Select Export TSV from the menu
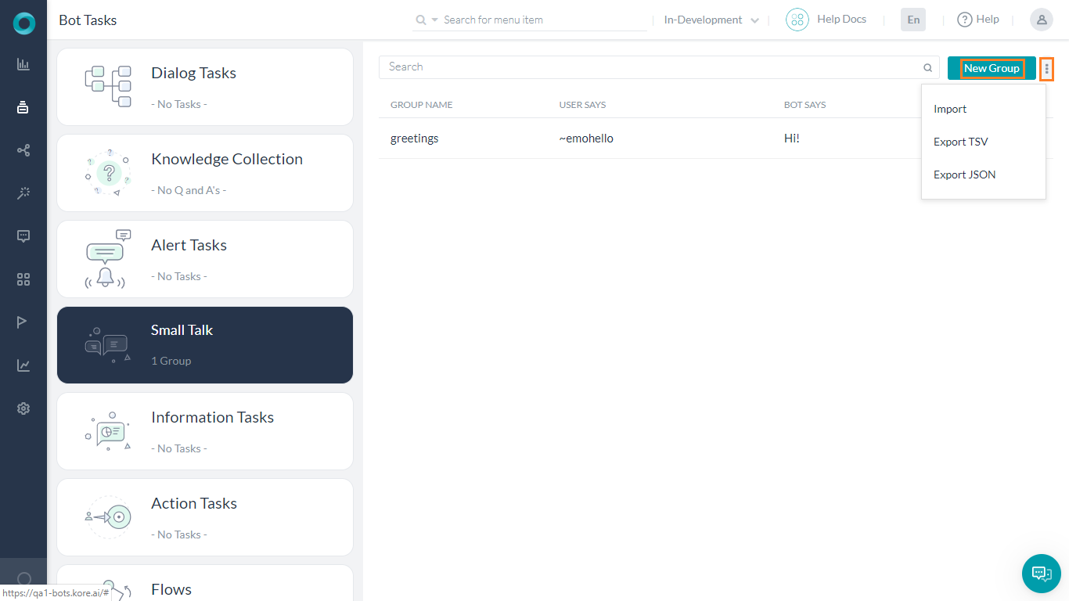Viewport: 1069px width, 601px height. [x=960, y=142]
